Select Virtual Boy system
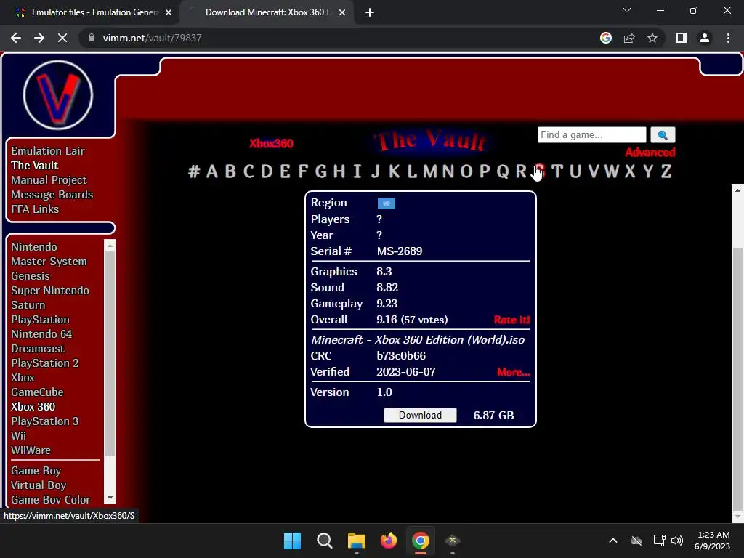 point(39,485)
